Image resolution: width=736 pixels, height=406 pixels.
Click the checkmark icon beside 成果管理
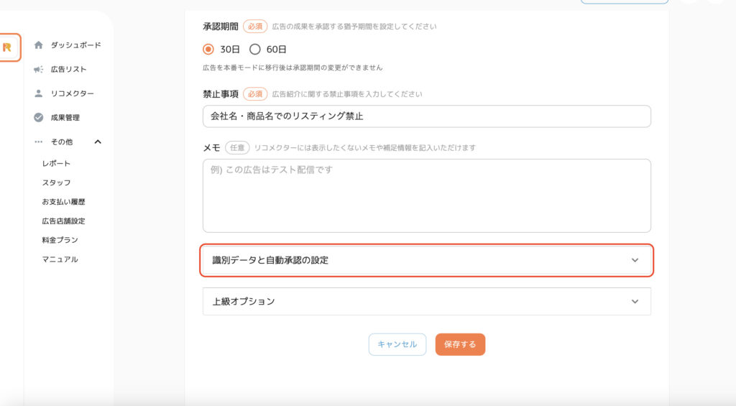[39, 117]
